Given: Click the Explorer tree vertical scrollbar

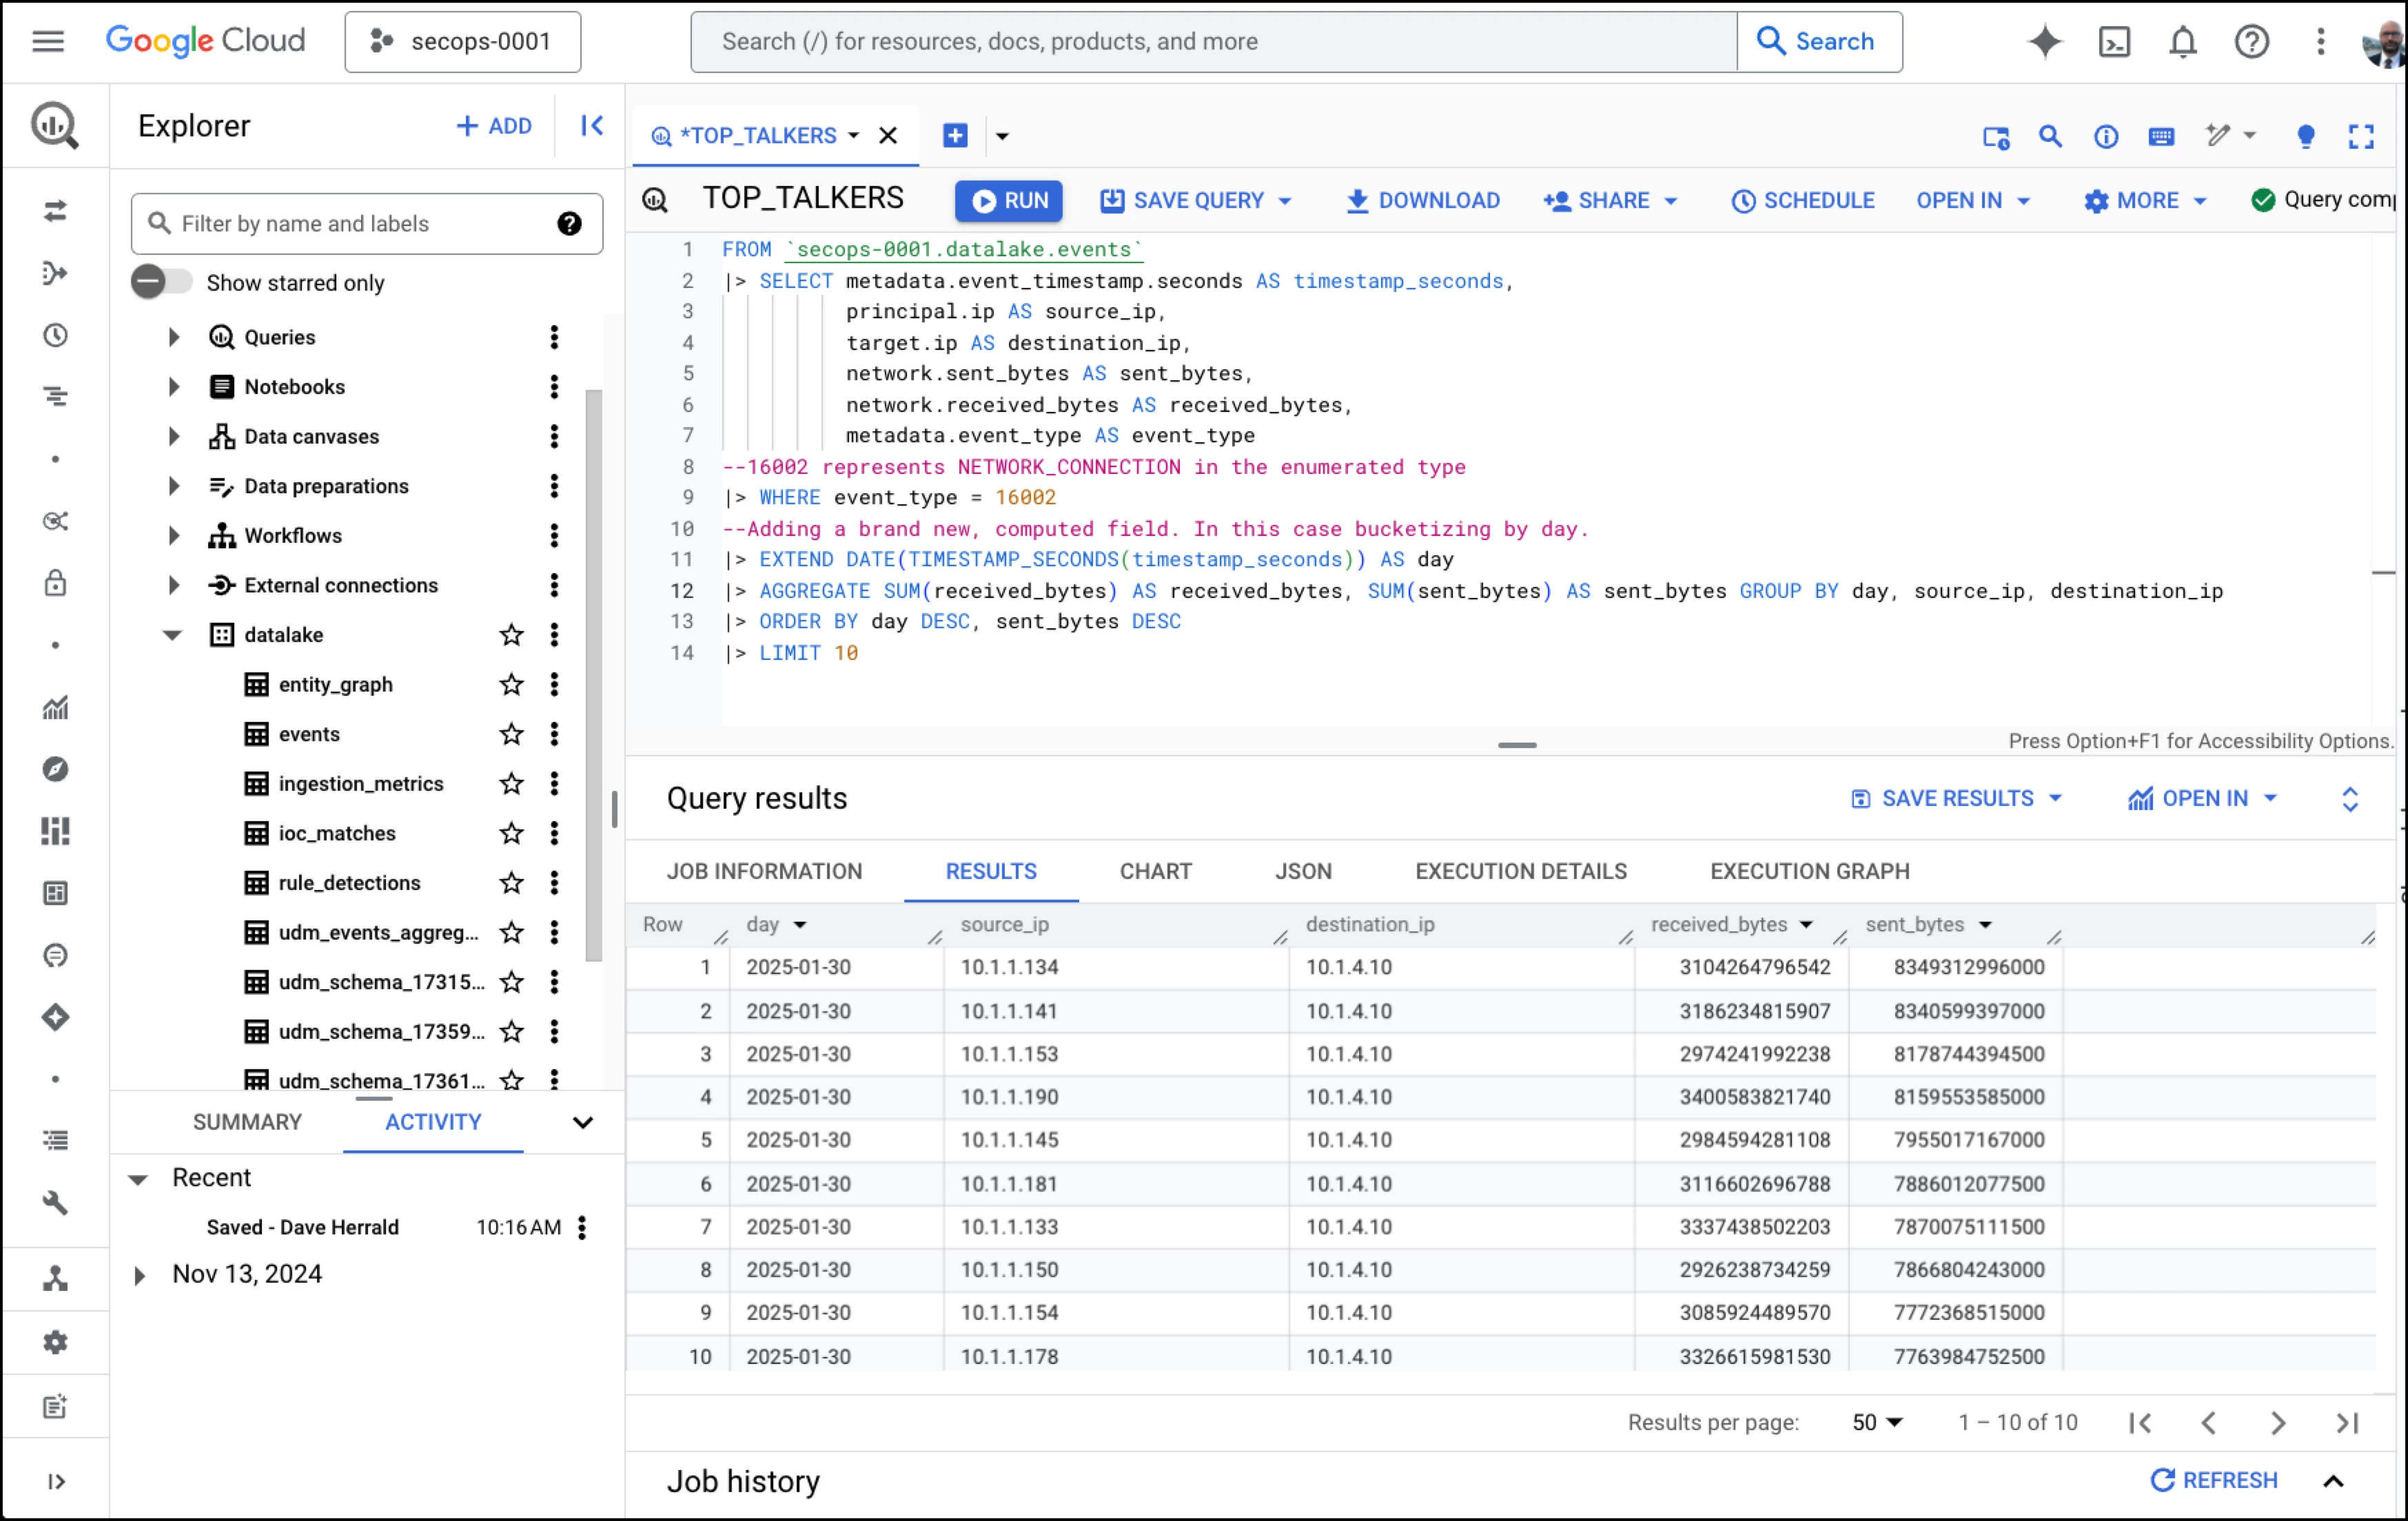Looking at the screenshot, I should (x=593, y=674).
